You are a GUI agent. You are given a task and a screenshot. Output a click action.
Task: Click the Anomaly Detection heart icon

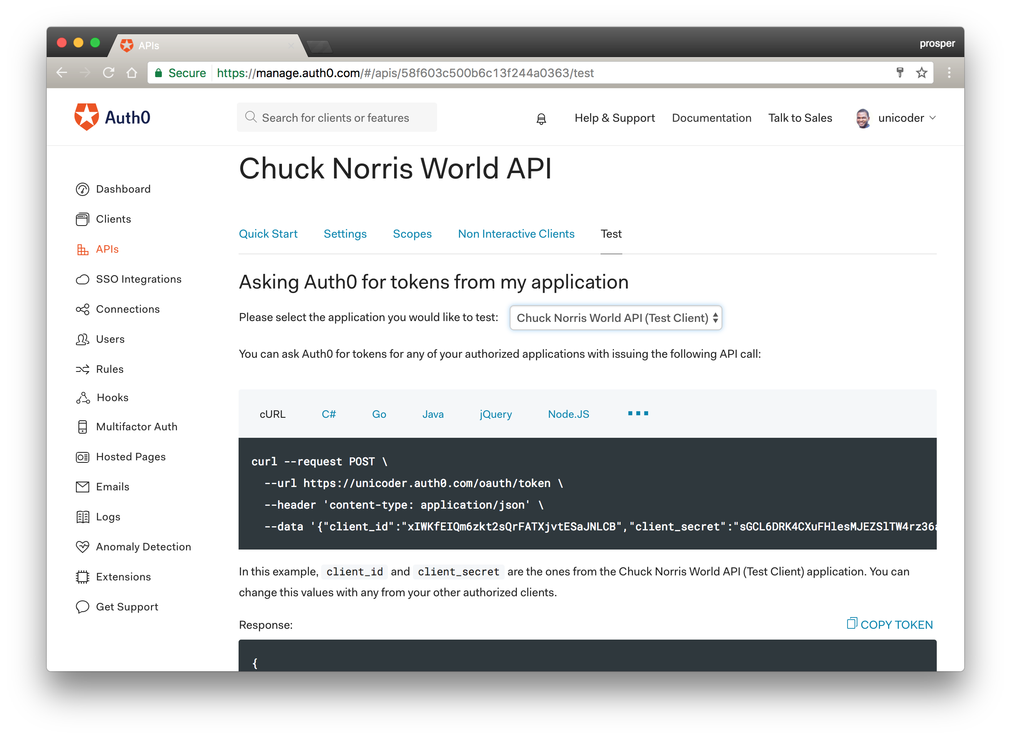point(82,547)
